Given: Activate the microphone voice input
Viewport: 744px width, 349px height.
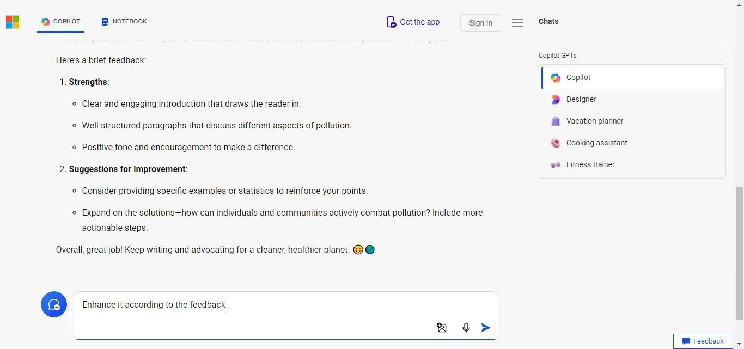Looking at the screenshot, I should click(466, 328).
